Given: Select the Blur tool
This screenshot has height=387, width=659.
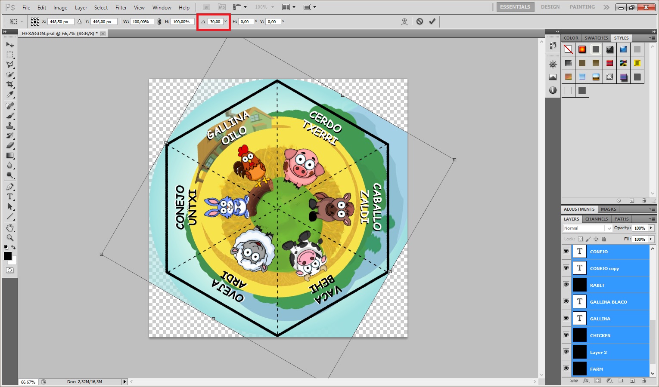Looking at the screenshot, I should [x=10, y=165].
